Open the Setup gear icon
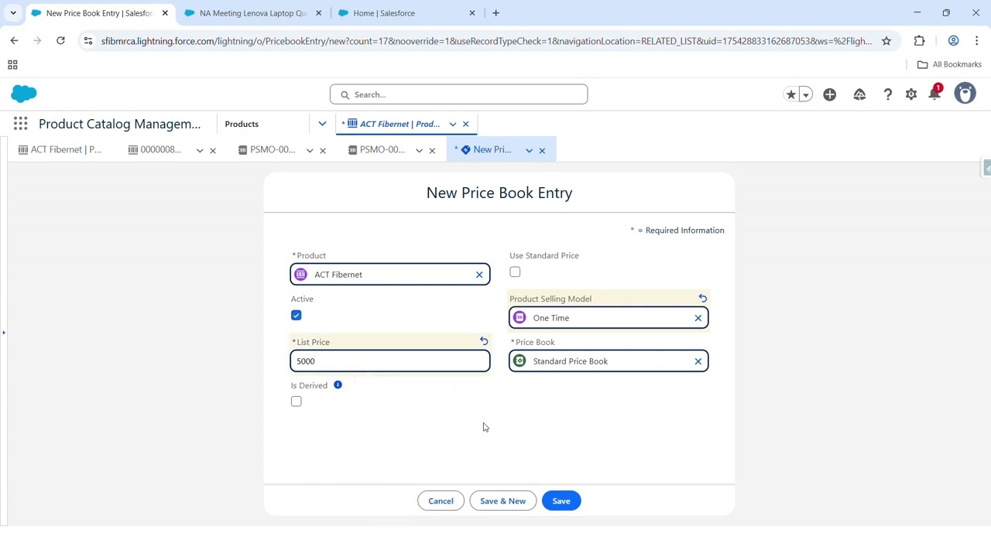This screenshot has width=991, height=557. 911,94
